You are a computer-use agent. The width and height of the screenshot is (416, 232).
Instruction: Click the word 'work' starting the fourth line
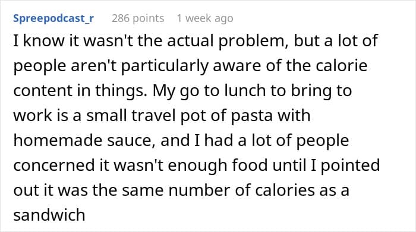point(33,116)
